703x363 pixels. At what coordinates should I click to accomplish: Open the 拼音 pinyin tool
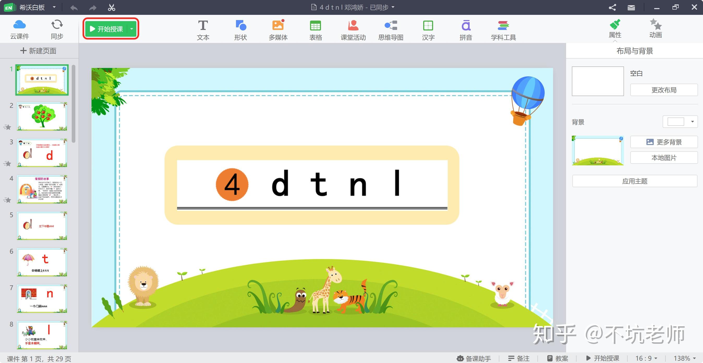coord(466,30)
